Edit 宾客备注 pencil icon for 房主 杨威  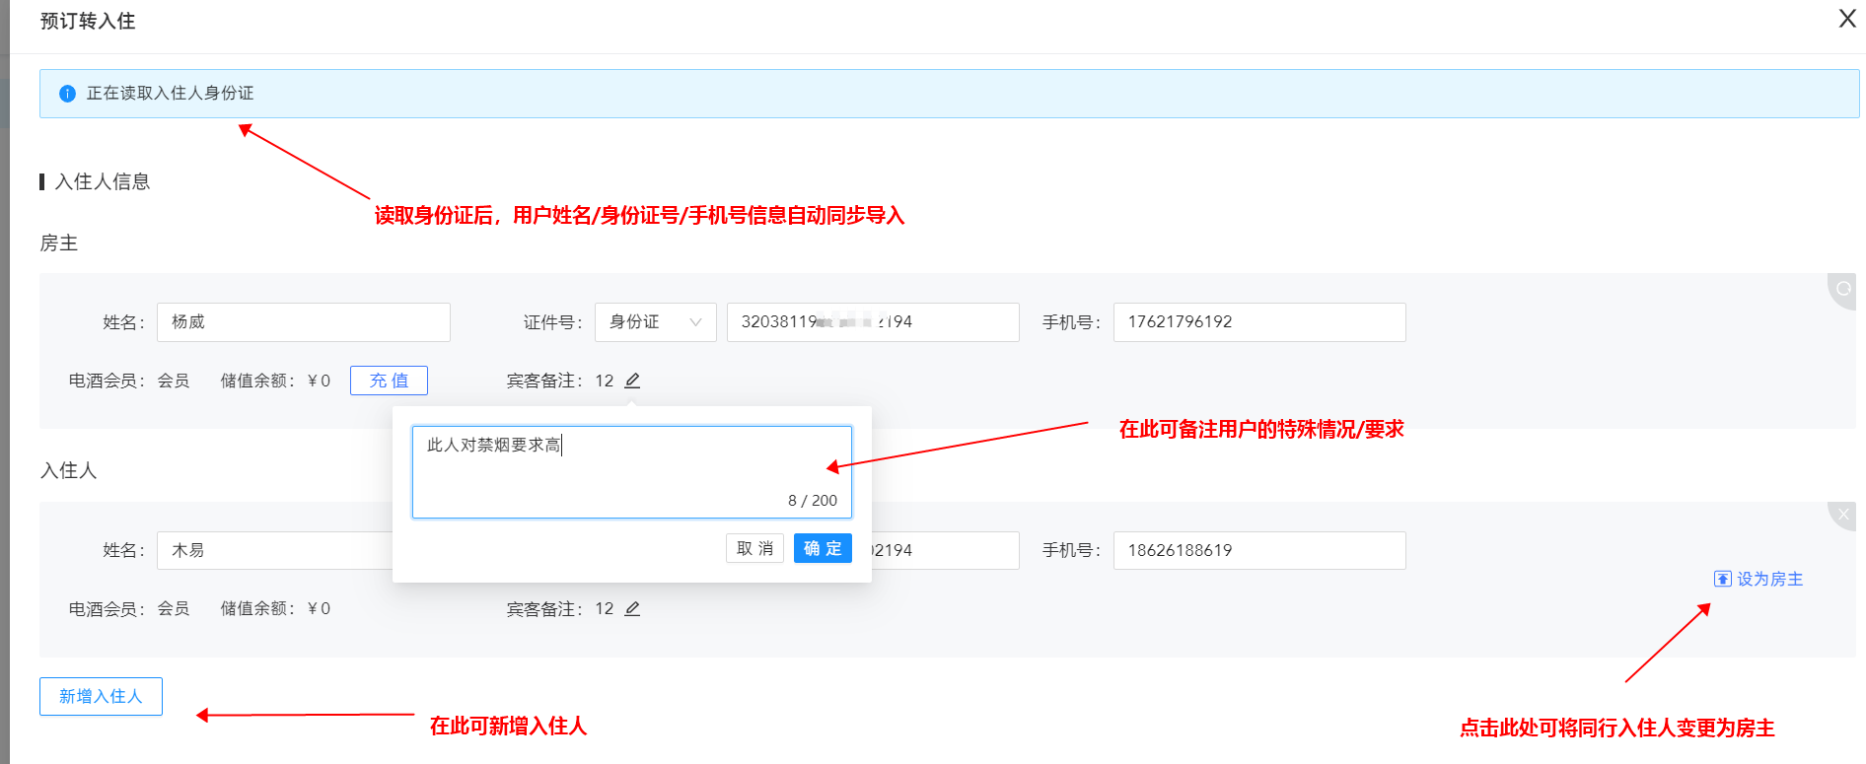tap(632, 381)
